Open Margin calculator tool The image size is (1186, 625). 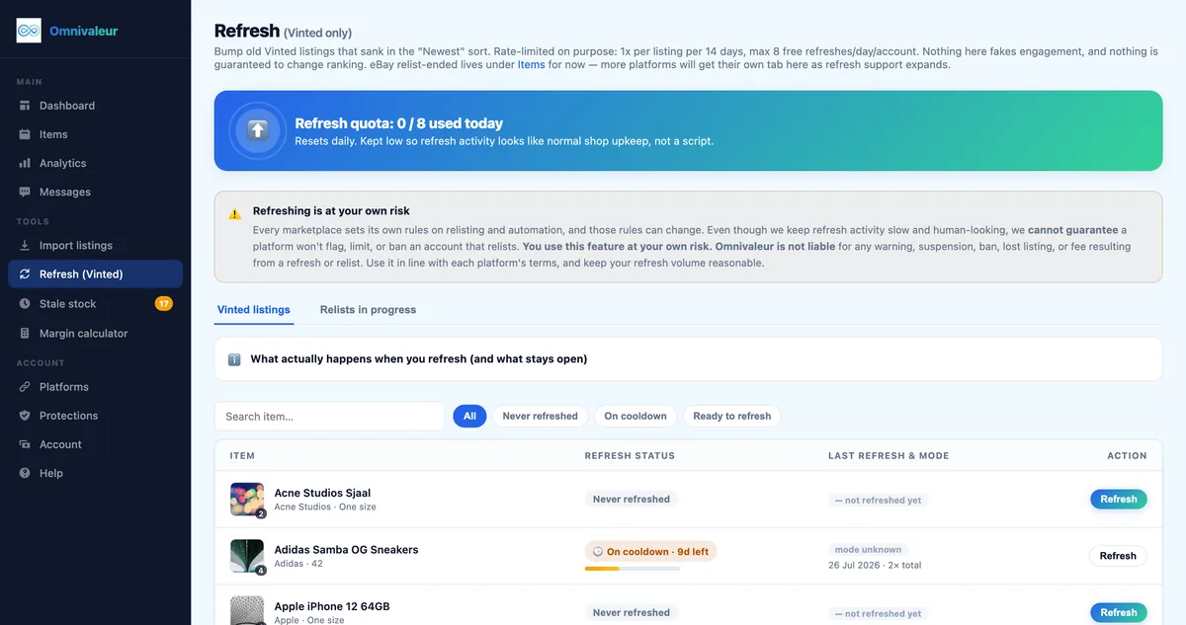95,334
